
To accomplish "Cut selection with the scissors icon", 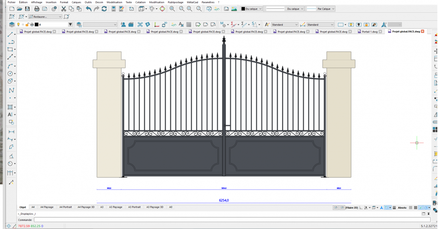I will tap(64, 9).
